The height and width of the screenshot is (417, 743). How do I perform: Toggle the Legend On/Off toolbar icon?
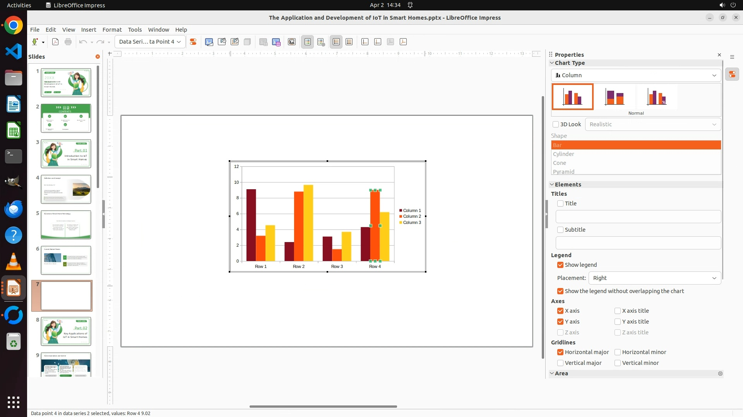308,42
